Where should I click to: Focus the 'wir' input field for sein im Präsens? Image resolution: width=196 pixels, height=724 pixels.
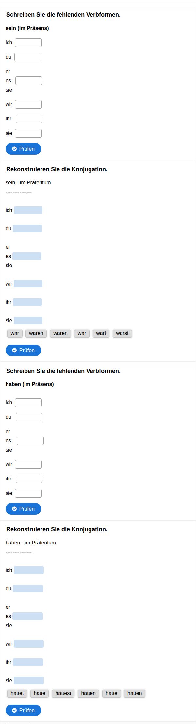28,104
